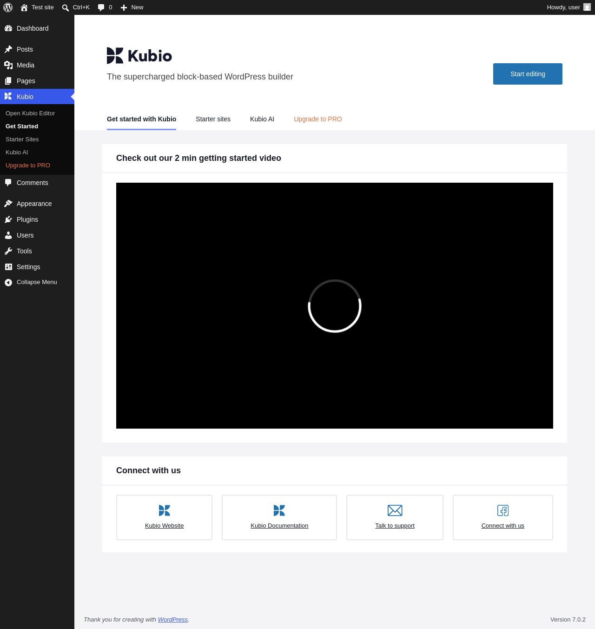Click the Dashboard gauge icon in sidebar

8,28
